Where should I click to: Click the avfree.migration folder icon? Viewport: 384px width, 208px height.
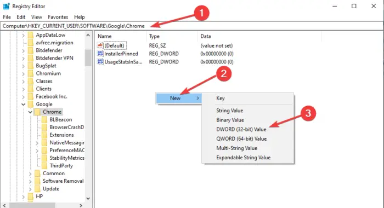[x=31, y=43]
